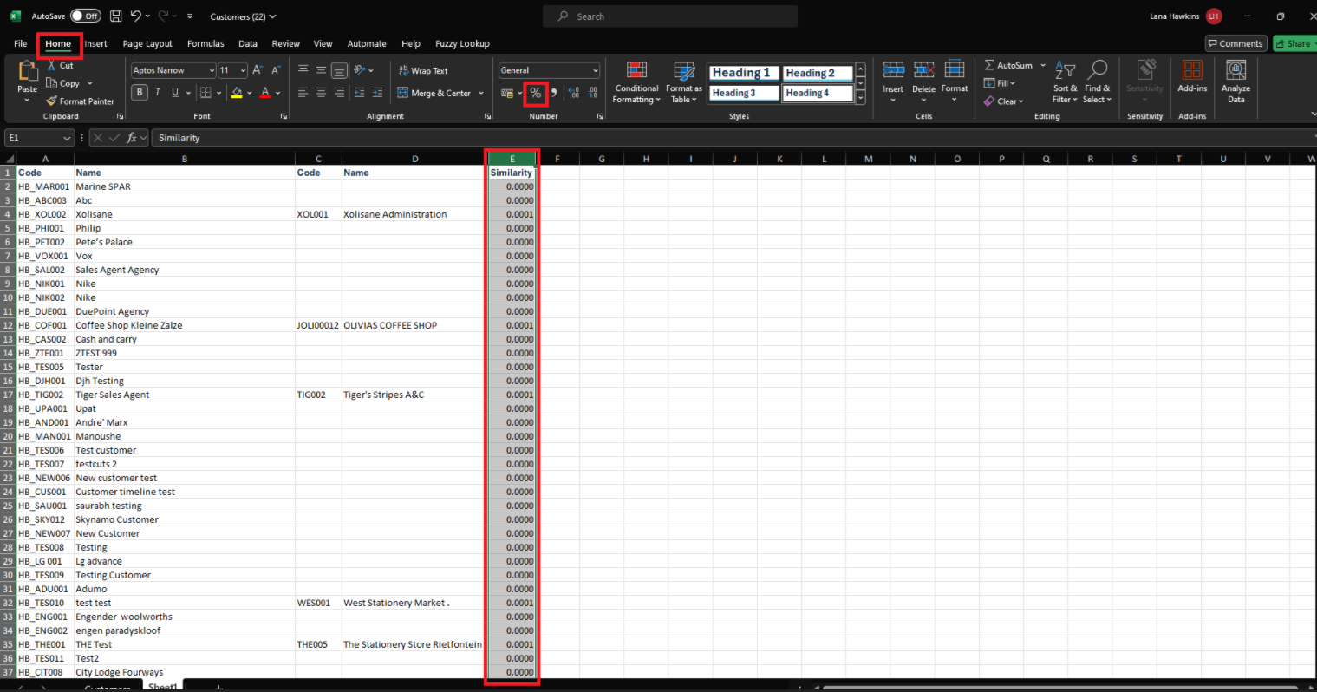Click the yellow Fill Color swatch
The image size is (1317, 692).
coord(237,93)
